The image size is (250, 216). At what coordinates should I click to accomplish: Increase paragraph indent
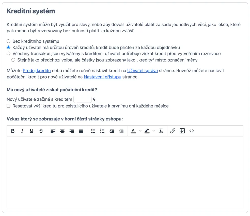tap(112, 131)
